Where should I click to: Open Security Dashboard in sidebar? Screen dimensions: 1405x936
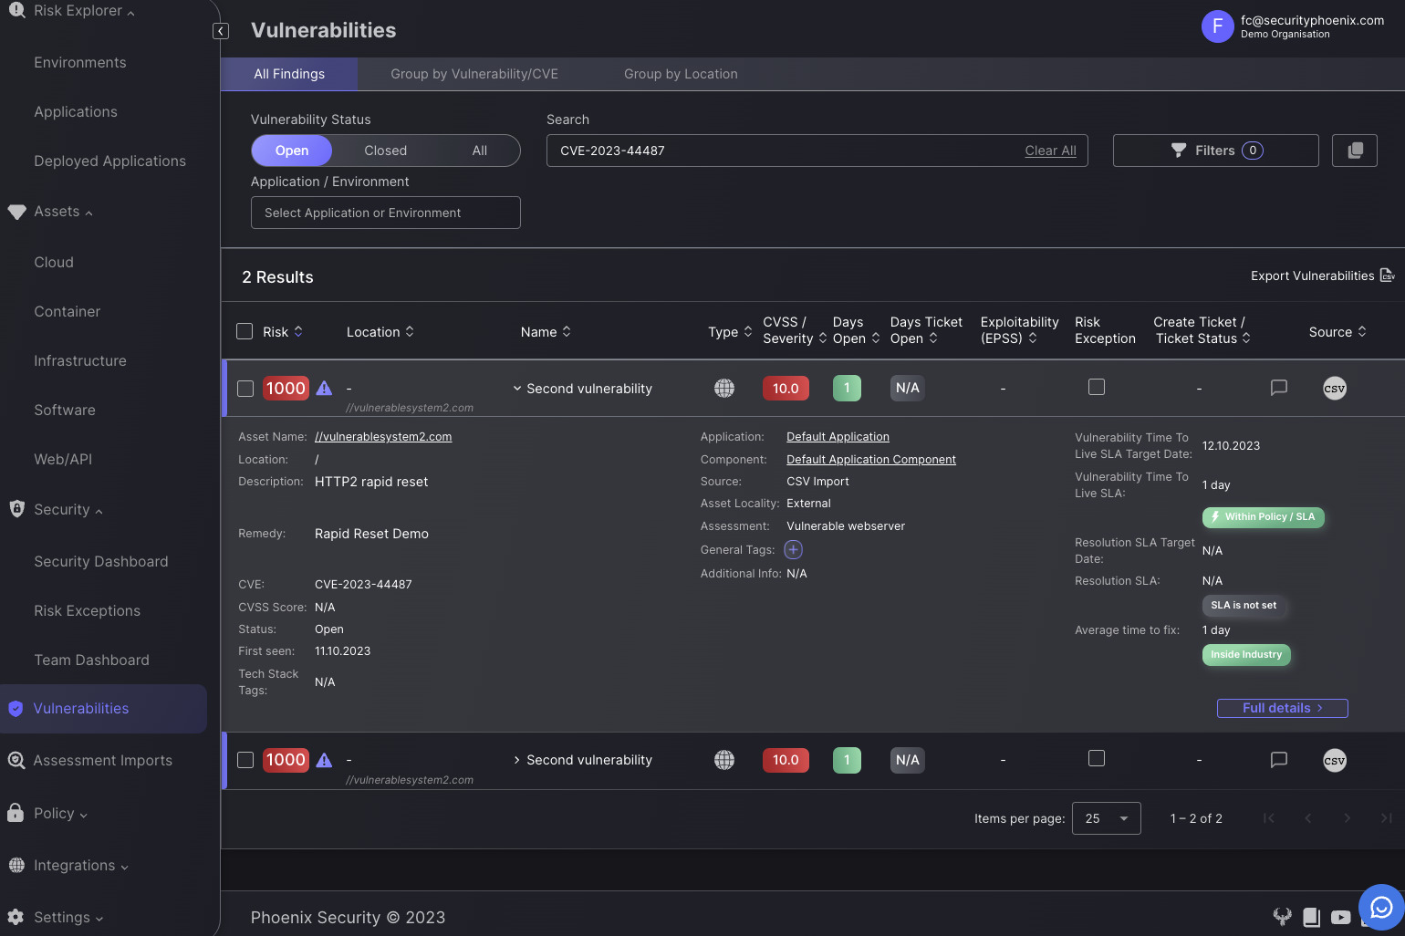click(101, 562)
